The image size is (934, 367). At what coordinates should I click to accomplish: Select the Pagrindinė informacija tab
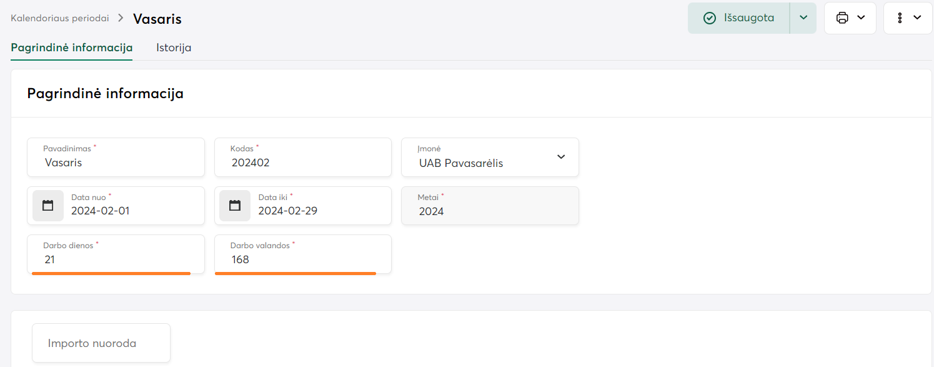click(72, 48)
